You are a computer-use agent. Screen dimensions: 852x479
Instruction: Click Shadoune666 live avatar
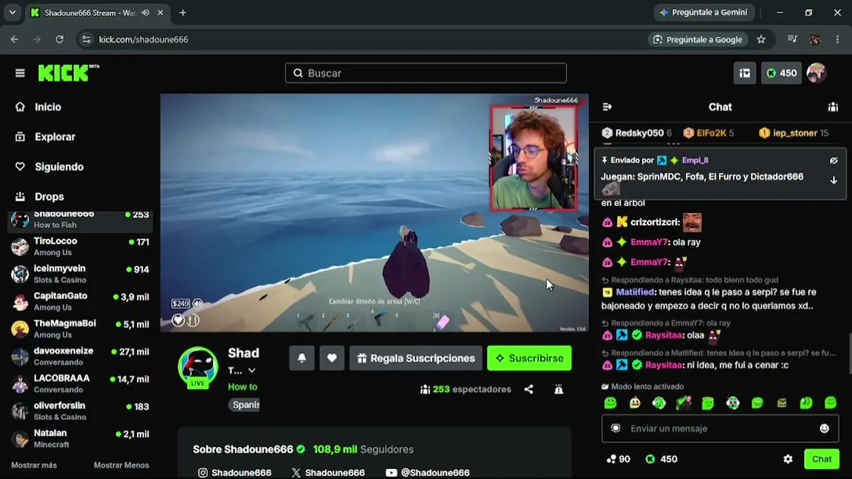[x=198, y=367]
